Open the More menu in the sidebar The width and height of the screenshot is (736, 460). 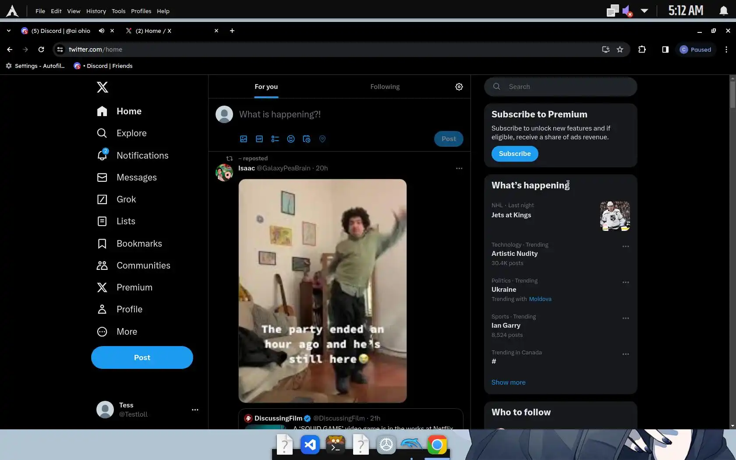pos(117,332)
